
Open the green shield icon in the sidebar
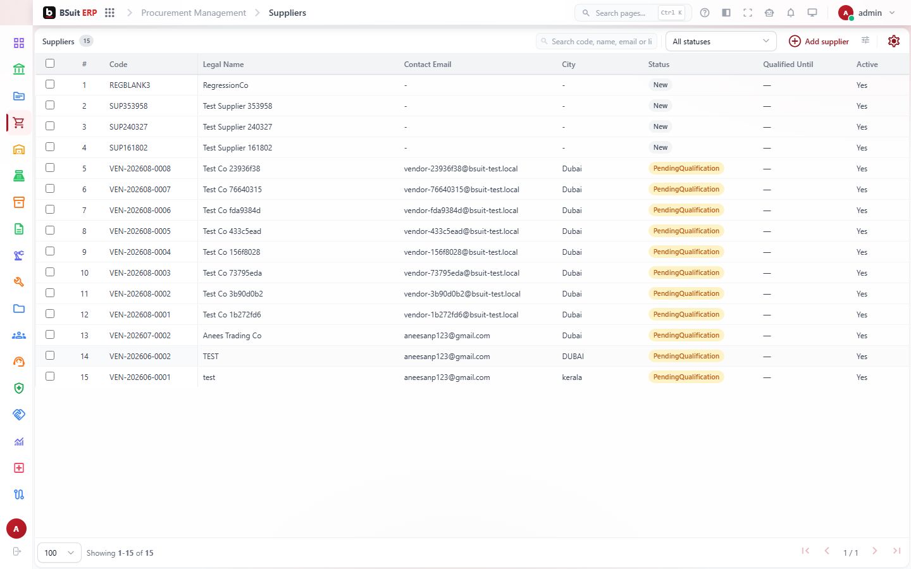(19, 388)
